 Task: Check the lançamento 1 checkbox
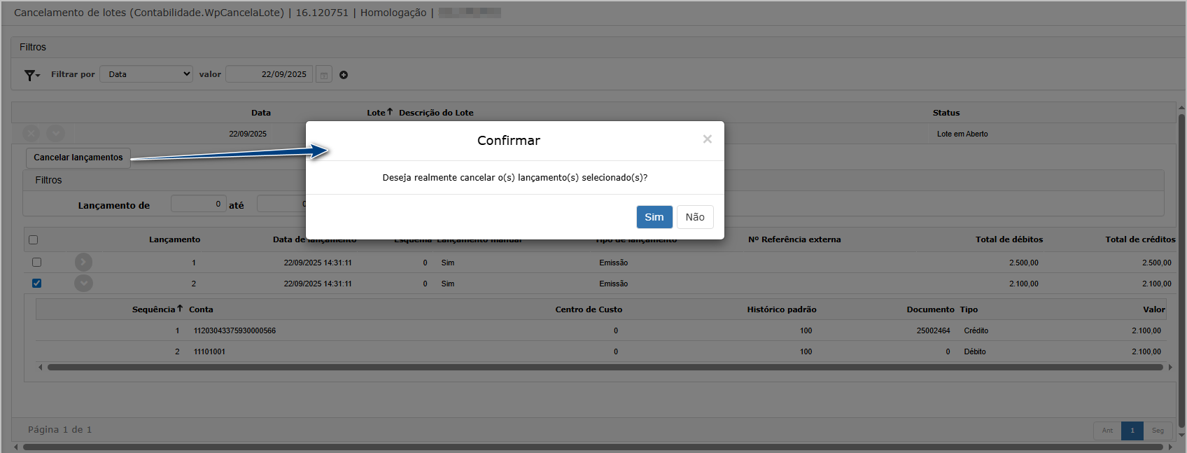[x=37, y=262]
